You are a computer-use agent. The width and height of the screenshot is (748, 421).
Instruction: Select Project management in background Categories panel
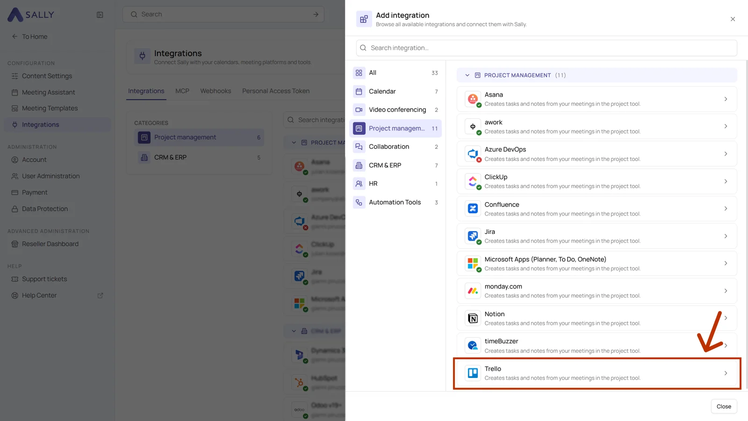coord(199,138)
